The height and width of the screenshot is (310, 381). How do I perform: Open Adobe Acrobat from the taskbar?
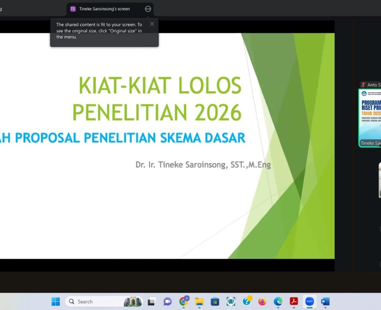[294, 302]
